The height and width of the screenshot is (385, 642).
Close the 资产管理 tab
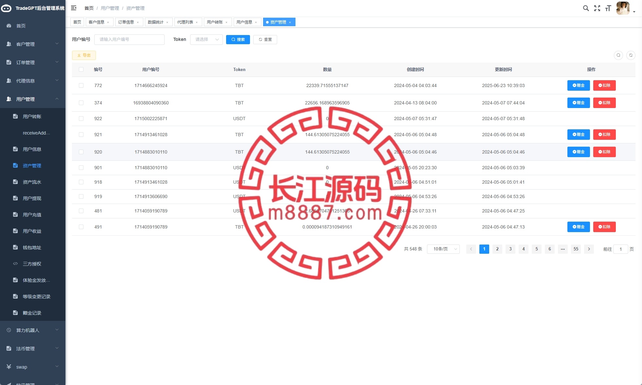[x=290, y=22]
